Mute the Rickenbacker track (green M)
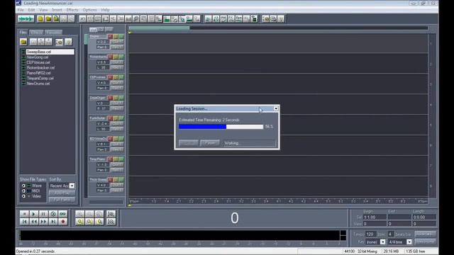Image resolution: width=454 pixels, height=255 pixels. 121,57
